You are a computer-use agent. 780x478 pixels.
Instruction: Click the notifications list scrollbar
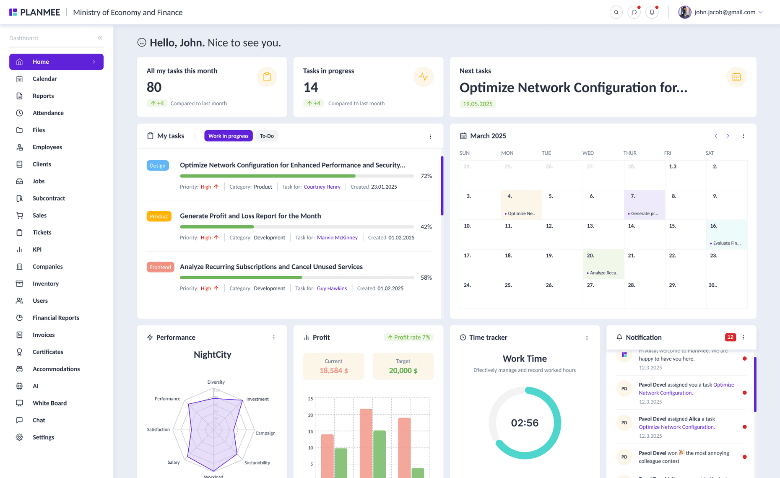click(755, 384)
